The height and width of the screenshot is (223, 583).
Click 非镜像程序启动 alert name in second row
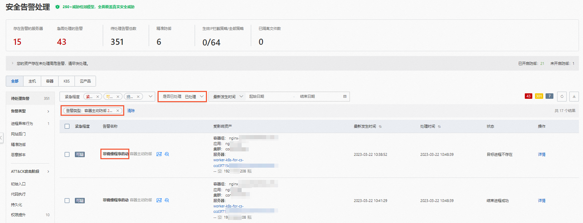coord(115,200)
